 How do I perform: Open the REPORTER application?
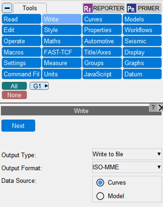tap(104, 8)
